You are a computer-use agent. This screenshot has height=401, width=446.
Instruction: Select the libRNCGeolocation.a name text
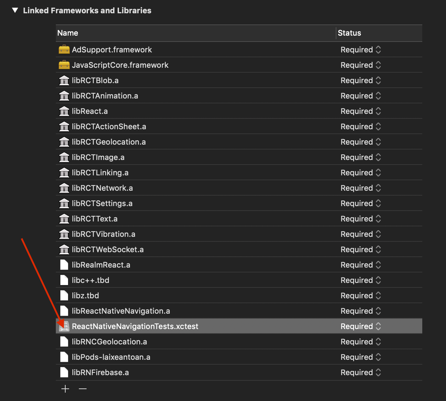[109, 342]
